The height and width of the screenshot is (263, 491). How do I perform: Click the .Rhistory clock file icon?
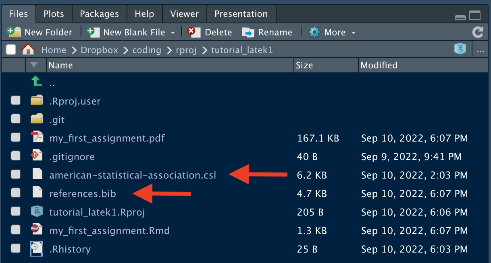coord(37,249)
